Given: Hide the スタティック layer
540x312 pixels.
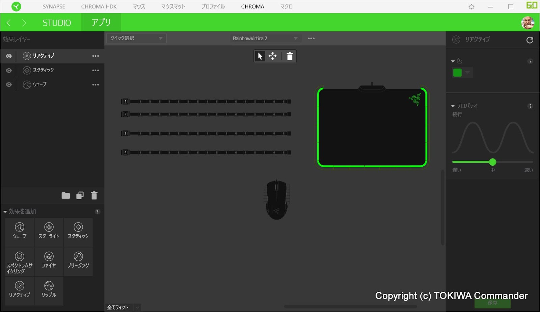Looking at the screenshot, I should [x=8, y=70].
